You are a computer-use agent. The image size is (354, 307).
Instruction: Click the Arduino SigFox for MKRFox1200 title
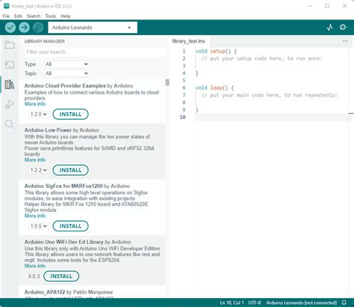pos(63,186)
